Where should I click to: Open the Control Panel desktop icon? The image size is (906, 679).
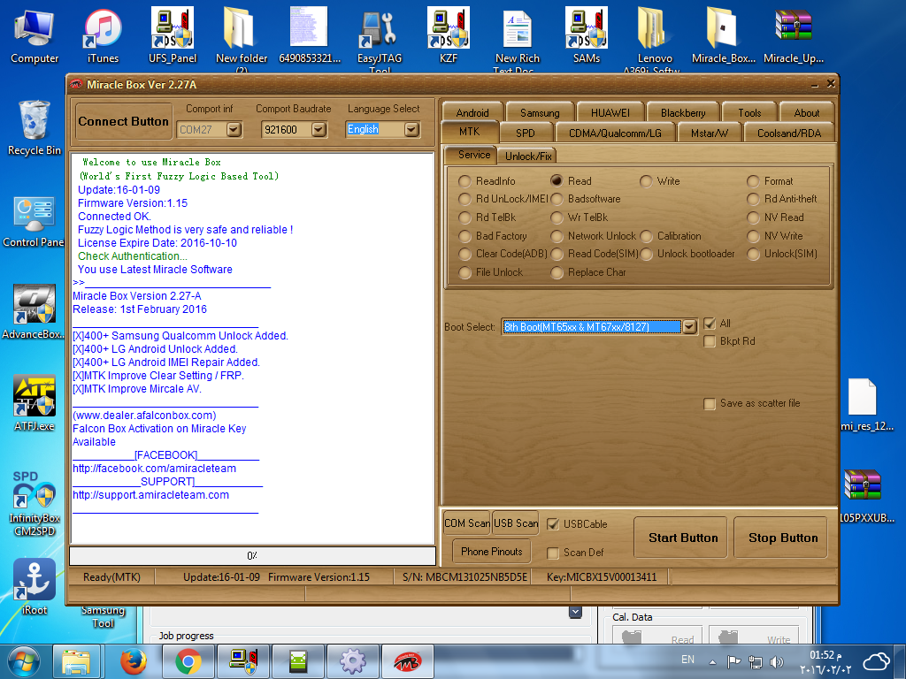tap(34, 222)
